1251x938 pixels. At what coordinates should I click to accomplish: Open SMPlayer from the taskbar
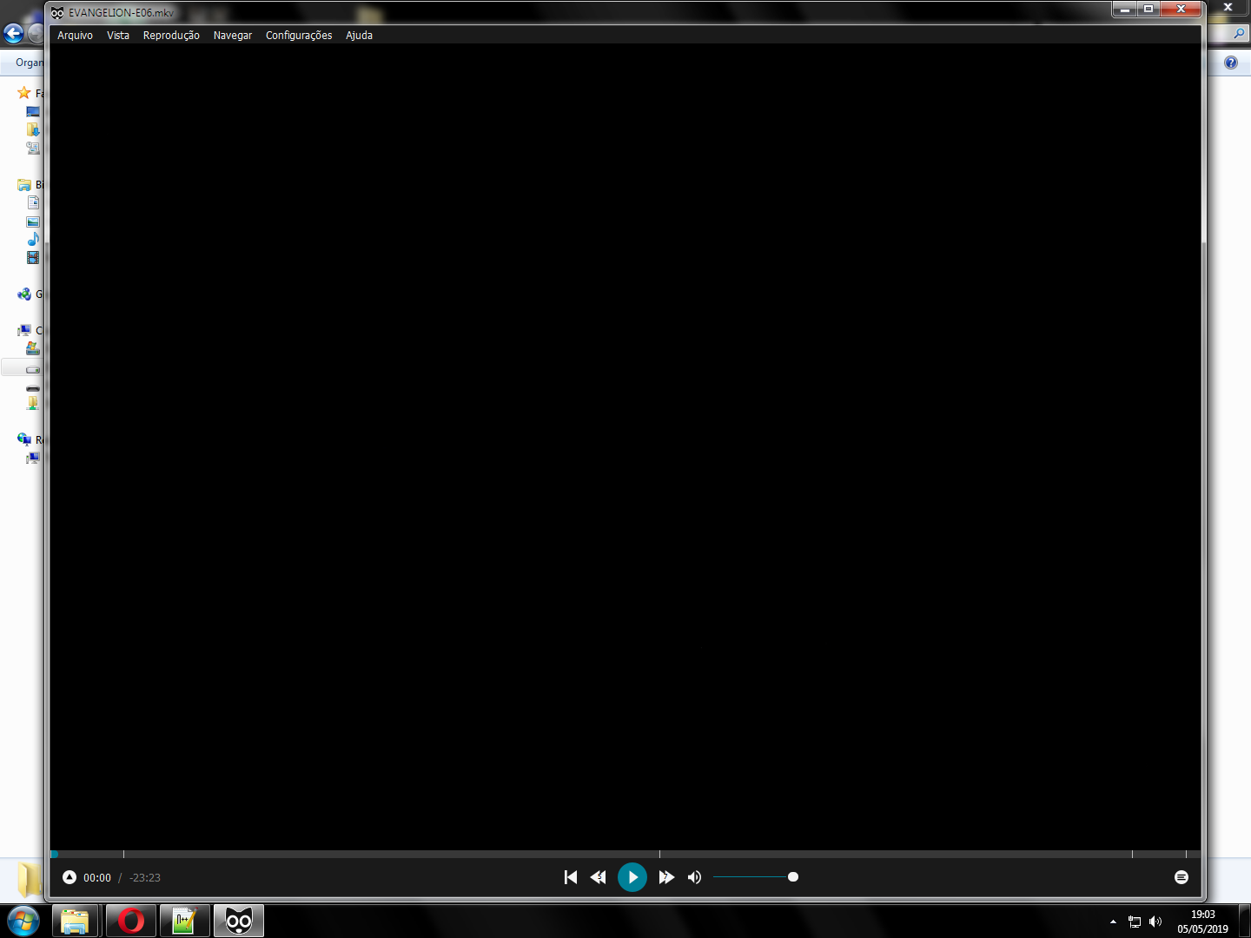coord(238,920)
